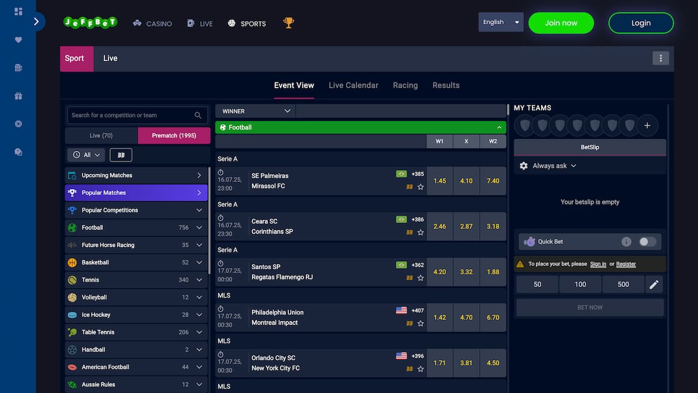Open the English language dropdown
Viewport: 698px width, 393px height.
(501, 22)
